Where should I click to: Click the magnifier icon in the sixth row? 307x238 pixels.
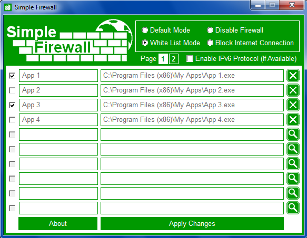coord(293,149)
